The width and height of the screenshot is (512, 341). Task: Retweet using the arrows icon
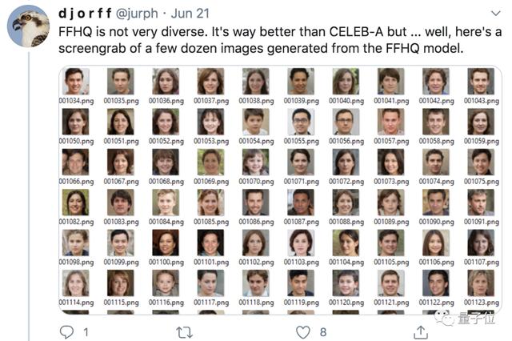[185, 332]
